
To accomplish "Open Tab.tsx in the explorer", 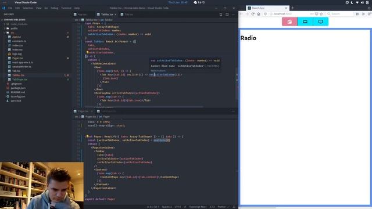I will point(16,71).
